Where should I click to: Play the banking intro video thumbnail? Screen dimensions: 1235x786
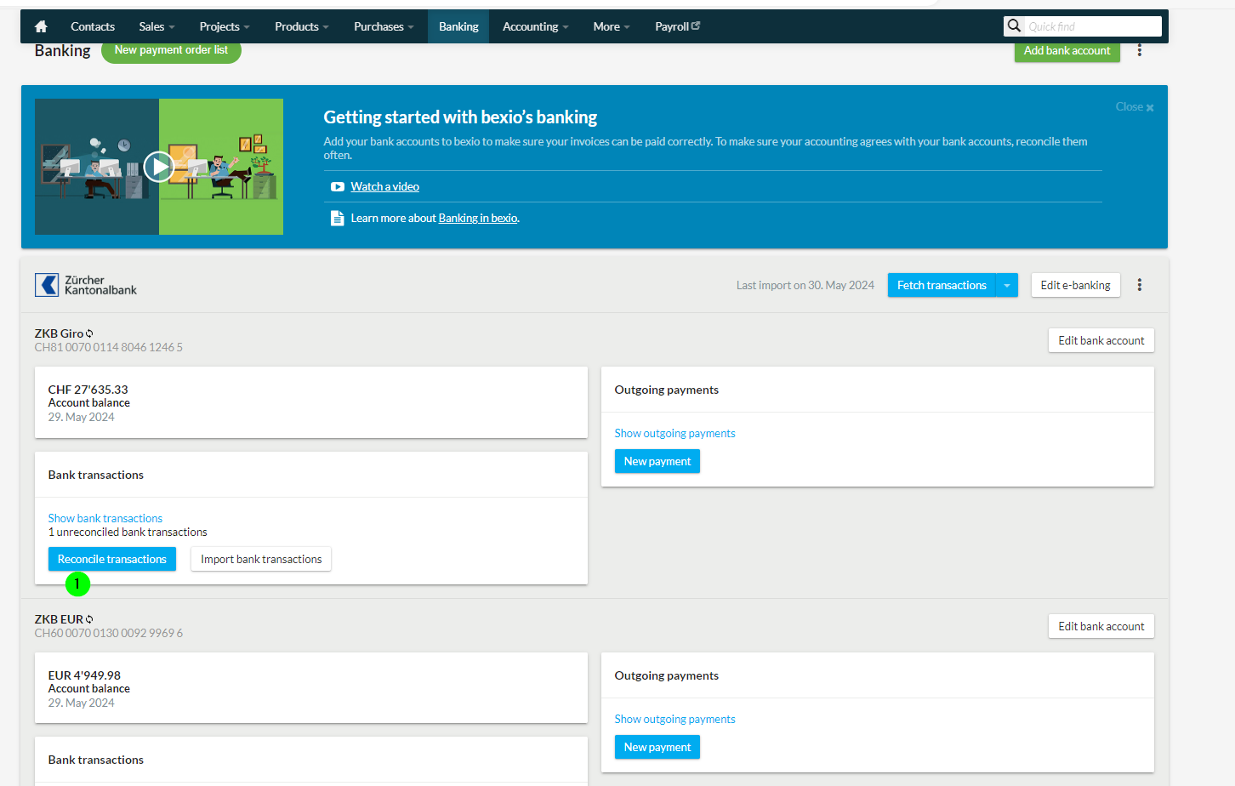(x=159, y=167)
